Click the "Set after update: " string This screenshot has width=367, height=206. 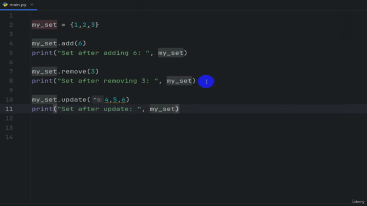tap(99, 109)
